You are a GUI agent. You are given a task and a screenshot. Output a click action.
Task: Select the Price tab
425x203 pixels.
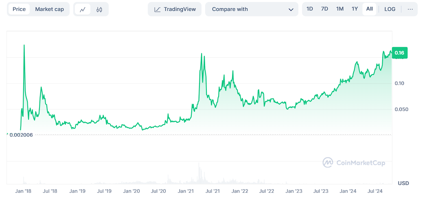(x=19, y=9)
